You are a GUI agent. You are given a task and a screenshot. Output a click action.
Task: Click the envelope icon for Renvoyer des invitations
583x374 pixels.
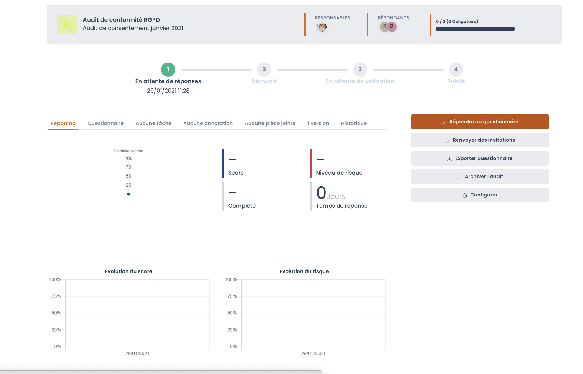point(447,141)
